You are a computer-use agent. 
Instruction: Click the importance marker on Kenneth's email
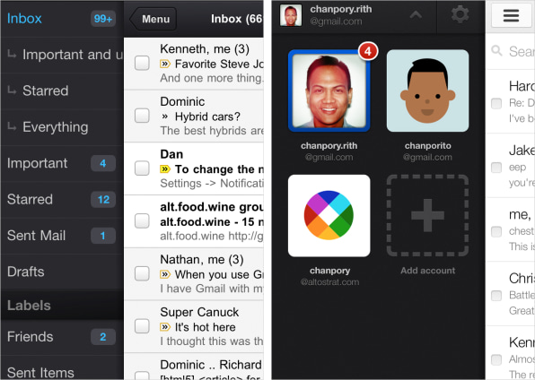click(x=165, y=64)
